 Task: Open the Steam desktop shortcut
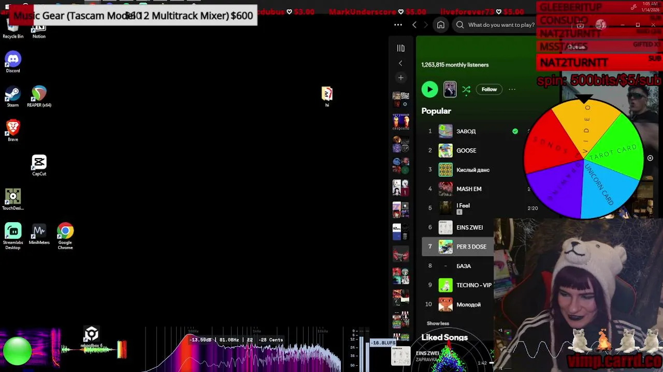[x=13, y=97]
